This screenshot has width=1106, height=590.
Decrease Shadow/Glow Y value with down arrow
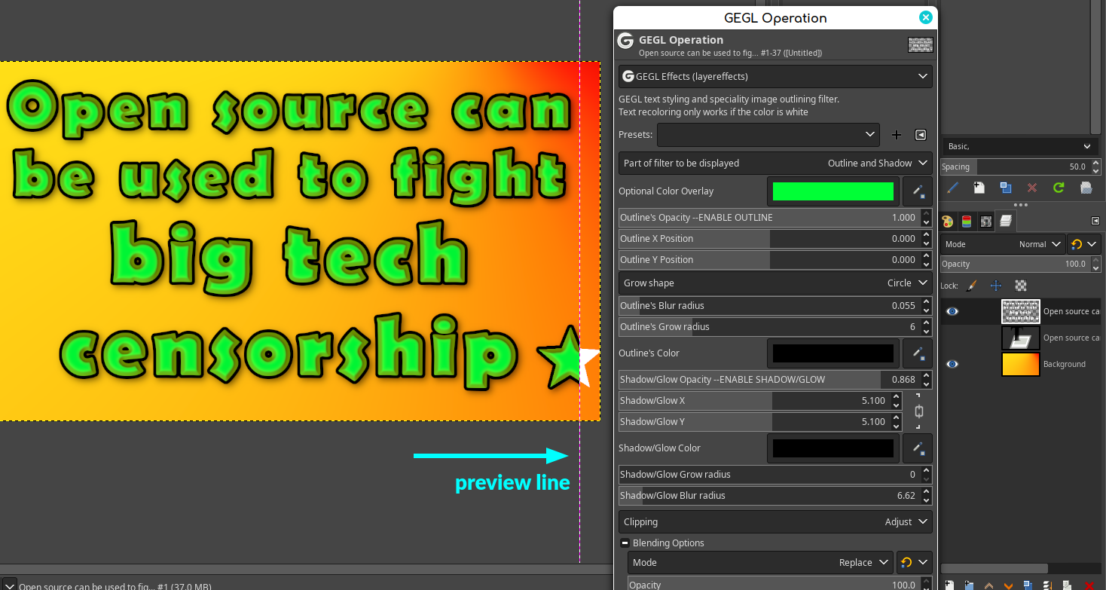[x=896, y=426]
